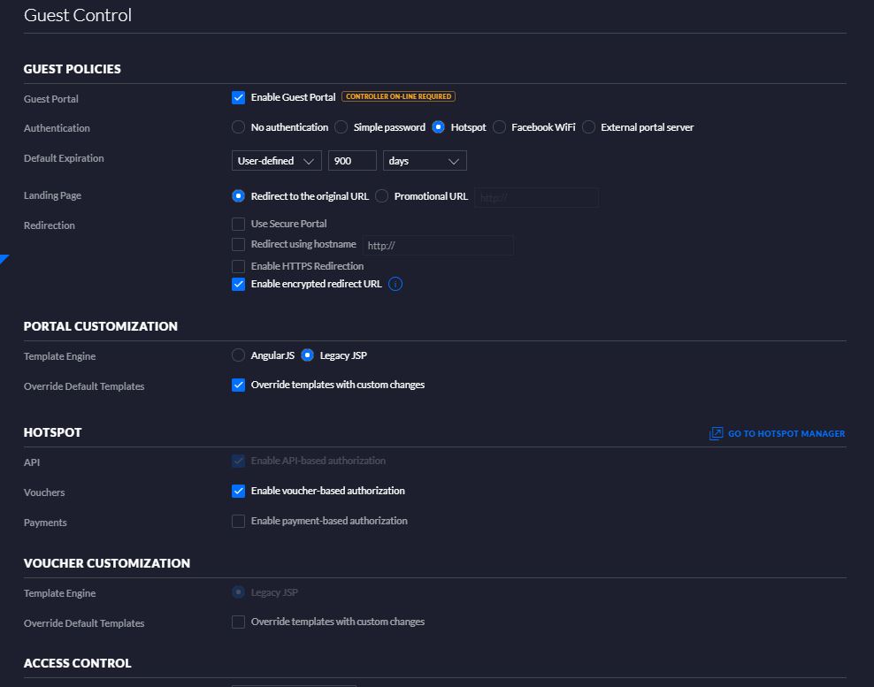Viewport: 874px width, 687px height.
Task: Select No authentication radio button
Action: coord(238,127)
